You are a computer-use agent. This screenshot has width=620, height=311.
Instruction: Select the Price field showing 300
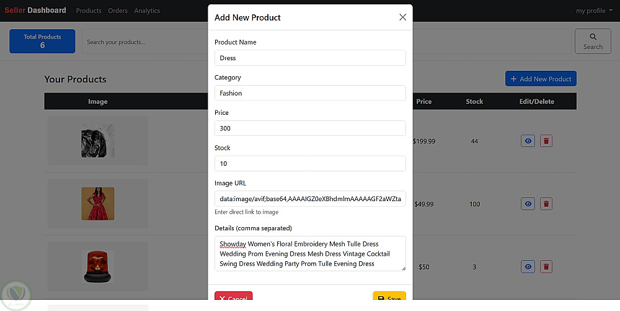[310, 128]
